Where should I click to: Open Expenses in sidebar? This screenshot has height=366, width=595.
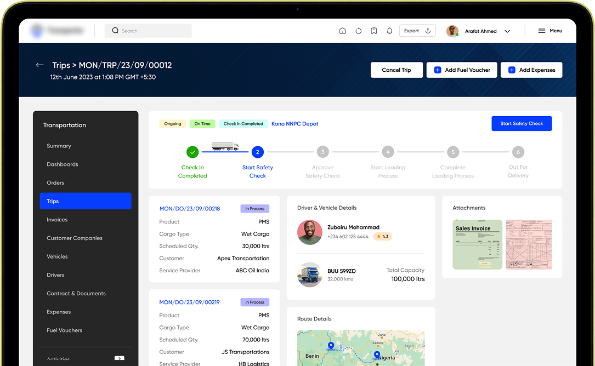pyautogui.click(x=59, y=312)
